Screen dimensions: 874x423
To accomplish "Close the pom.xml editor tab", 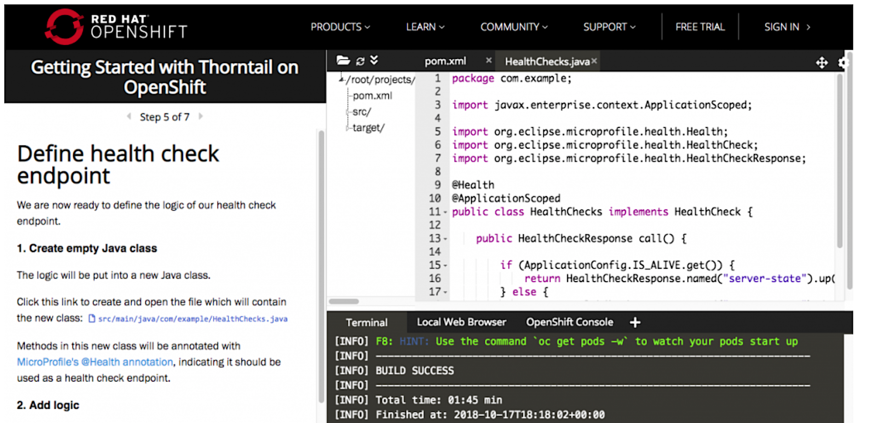I will pyautogui.click(x=489, y=60).
